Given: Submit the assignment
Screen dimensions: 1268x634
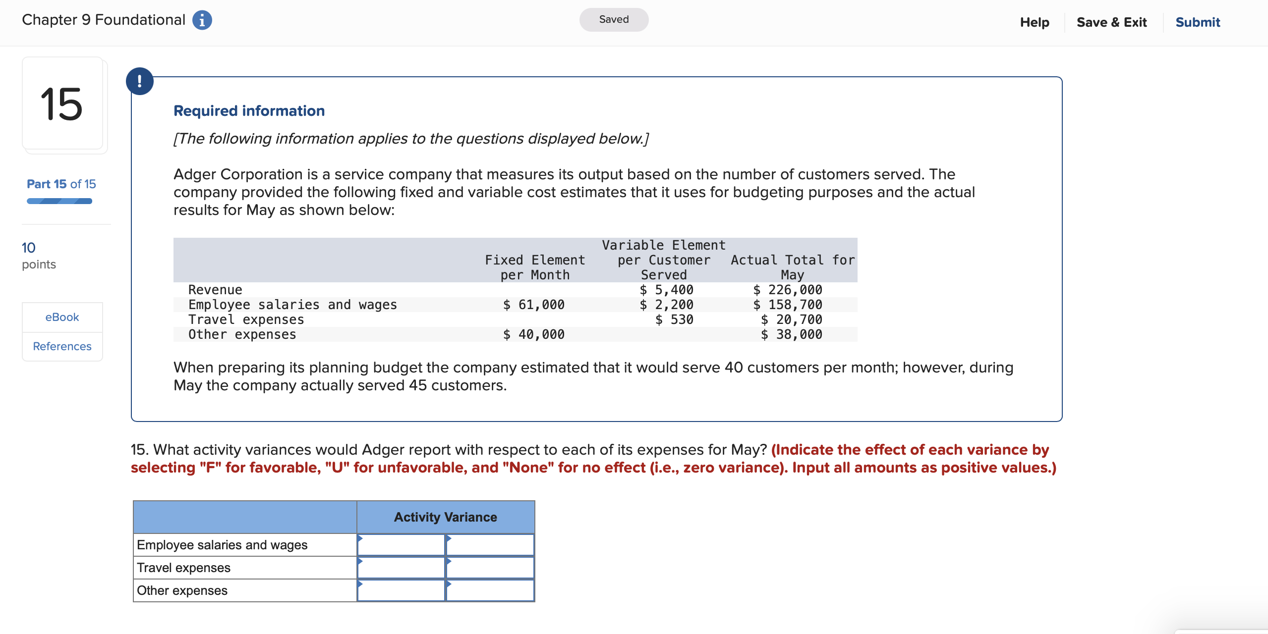Looking at the screenshot, I should pyautogui.click(x=1197, y=22).
